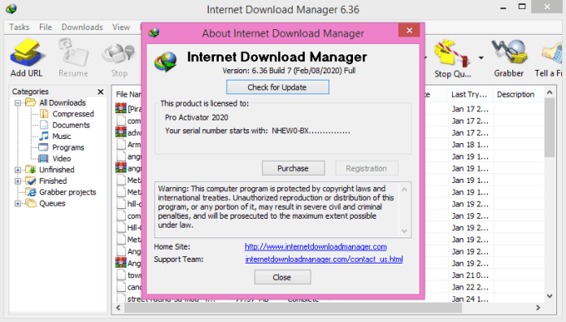566x322 pixels.
Task: Open the Tasks menu
Action: (20, 27)
